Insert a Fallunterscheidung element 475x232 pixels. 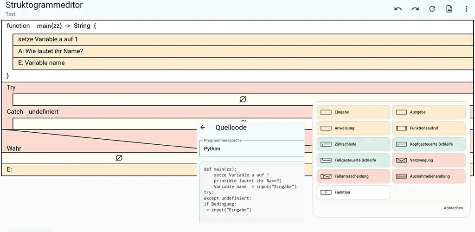coord(353,176)
